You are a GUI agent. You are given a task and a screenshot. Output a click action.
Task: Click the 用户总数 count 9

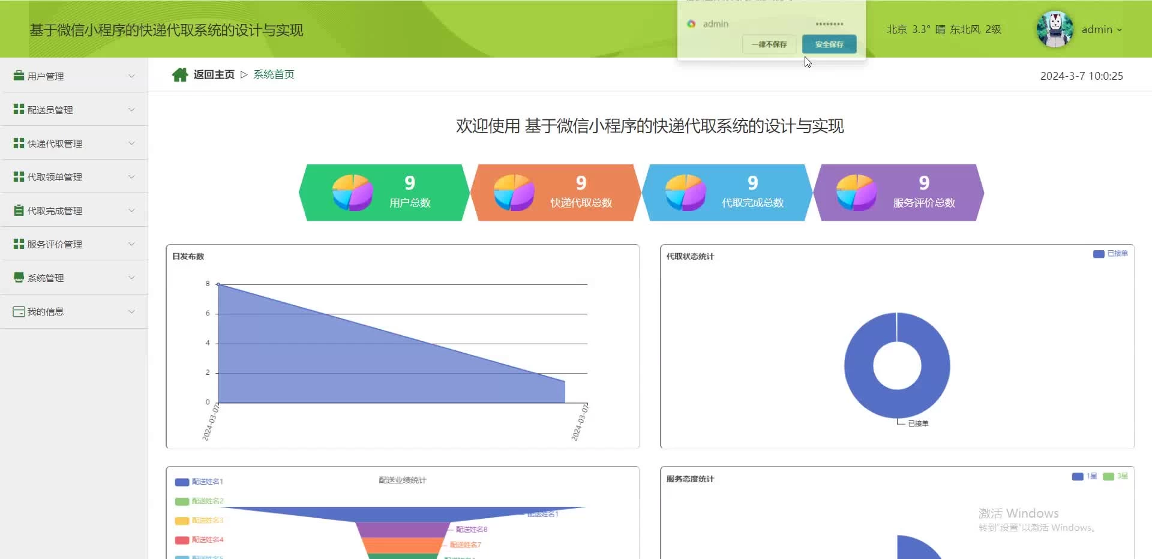[410, 182]
